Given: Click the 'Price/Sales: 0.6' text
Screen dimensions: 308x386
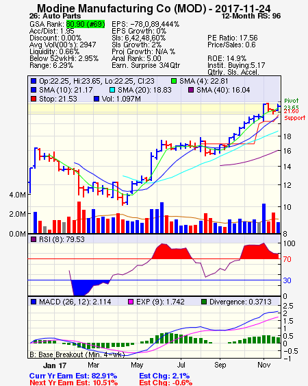Looking at the screenshot, I should [231, 45].
